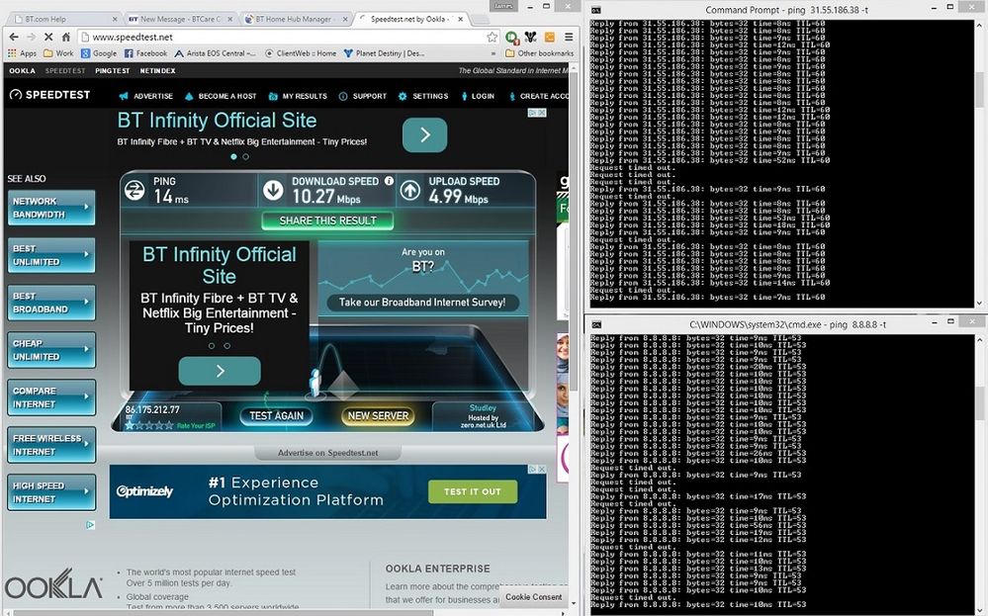The width and height of the screenshot is (988, 616).
Task: Click the green extension icon in toolbar
Action: coord(511,38)
